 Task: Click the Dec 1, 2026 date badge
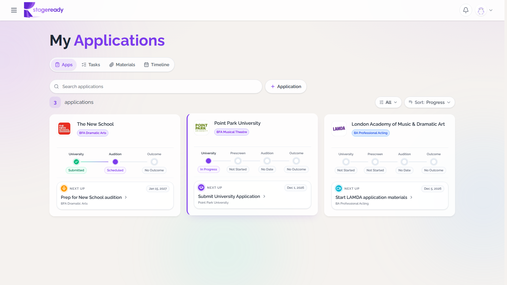click(x=295, y=188)
